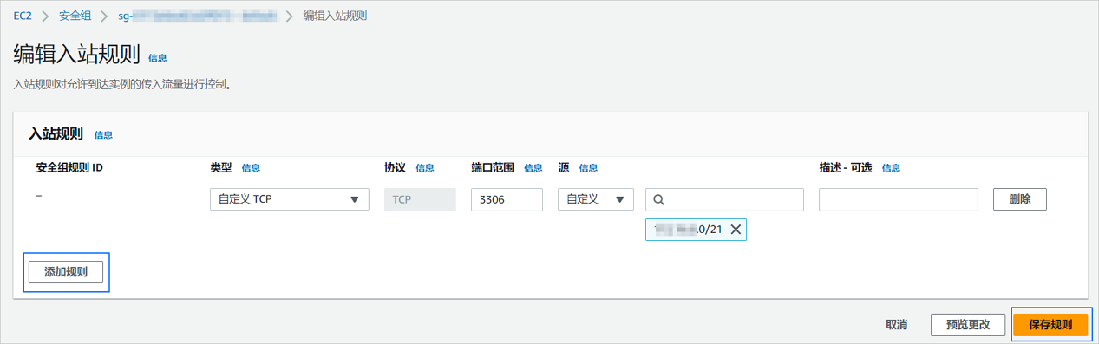
Task: Delete the rule with 删除 button
Action: click(1020, 199)
